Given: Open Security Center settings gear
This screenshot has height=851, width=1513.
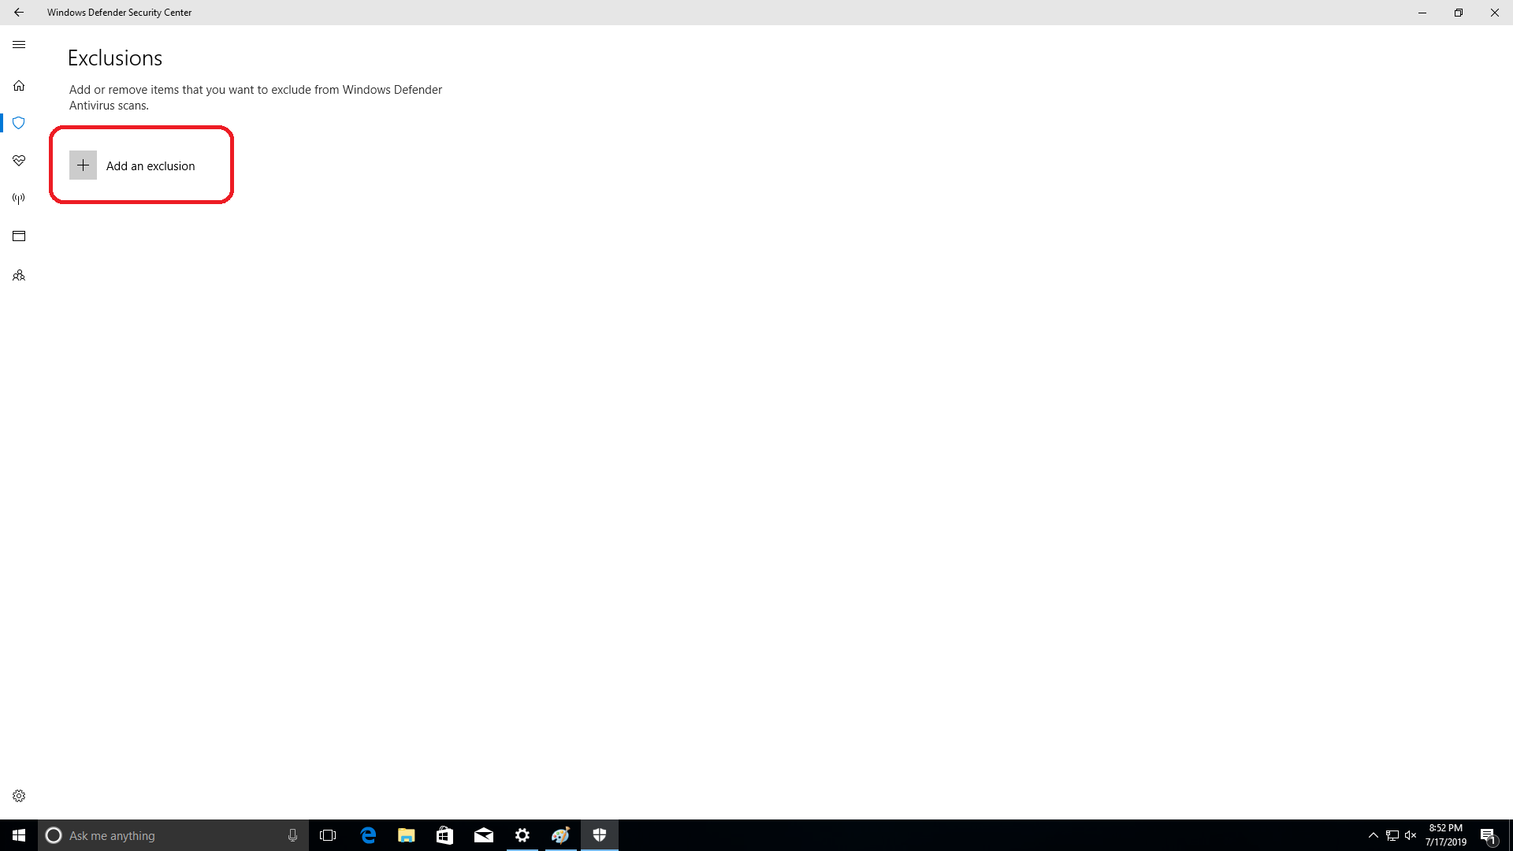Looking at the screenshot, I should pos(19,796).
